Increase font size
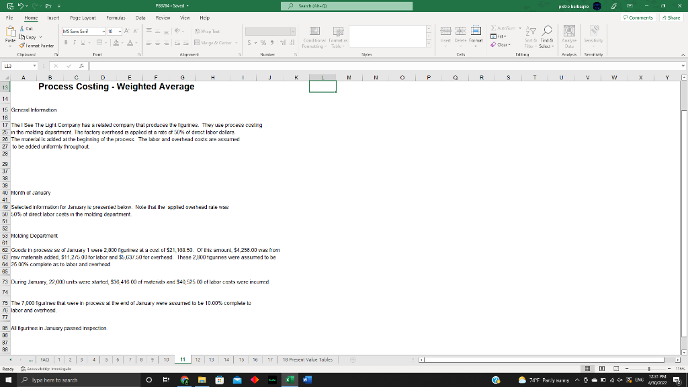This screenshot has height=387, width=688. click(127, 31)
